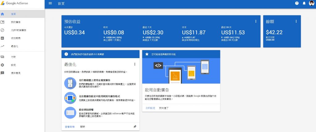Go to 我的廣告 in sidebar
316x132 pixels.
tap(16, 22)
